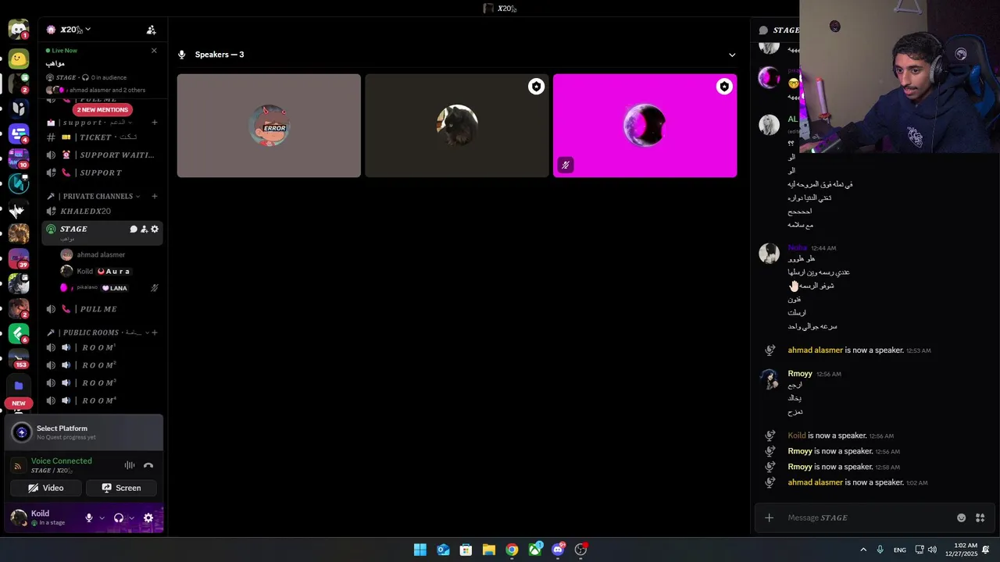Open server folder icon in sidebar

click(19, 386)
